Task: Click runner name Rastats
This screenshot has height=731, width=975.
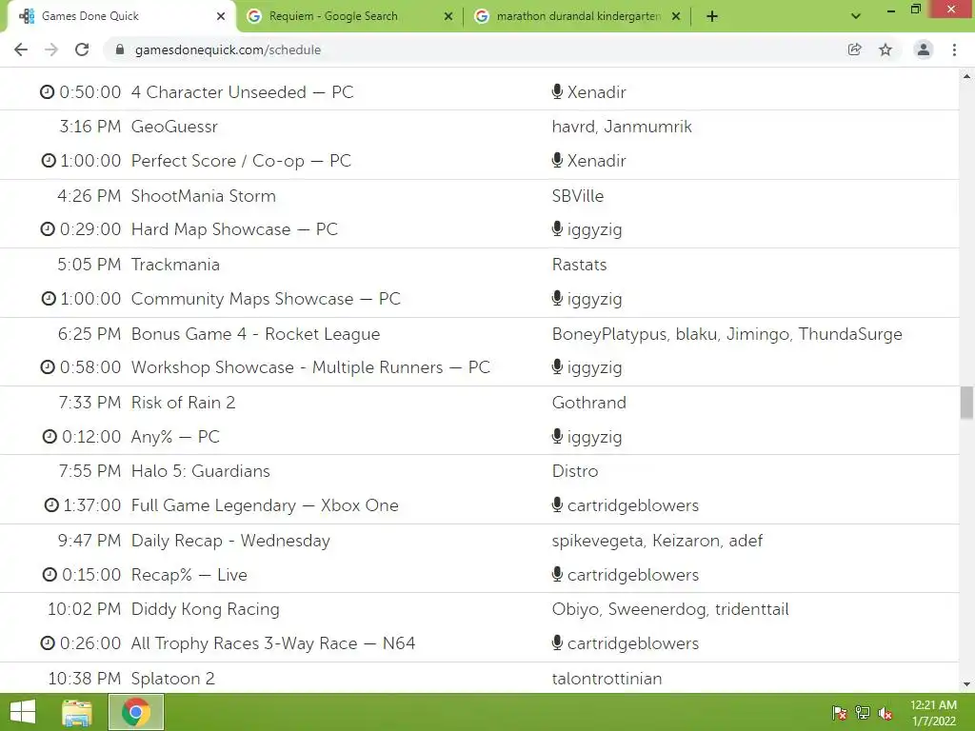Action: click(x=580, y=265)
